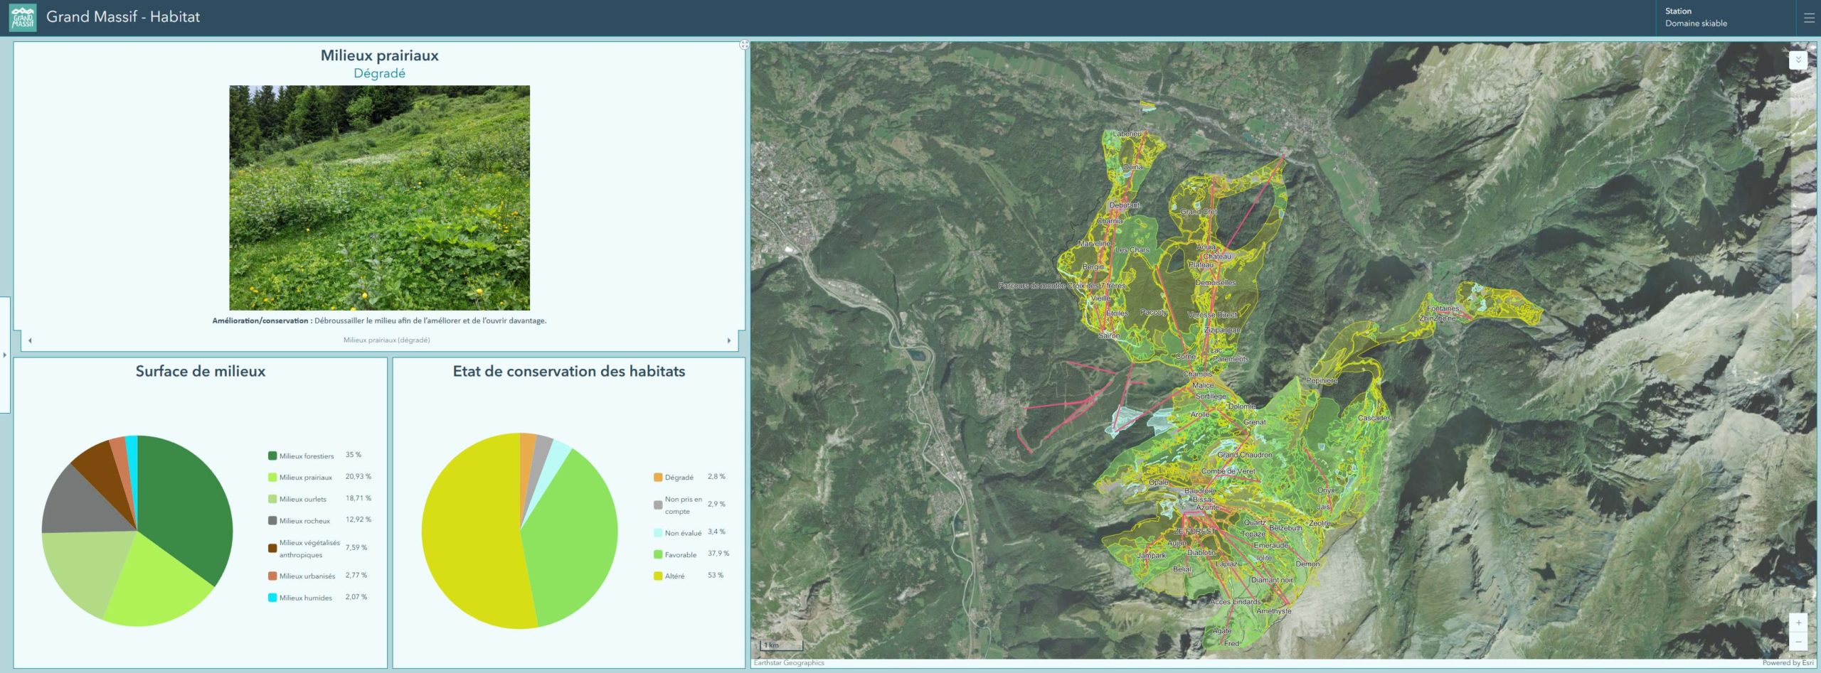Click the Milieux prairiaux (dégradé) slide caption
Image resolution: width=1821 pixels, height=673 pixels.
[386, 340]
